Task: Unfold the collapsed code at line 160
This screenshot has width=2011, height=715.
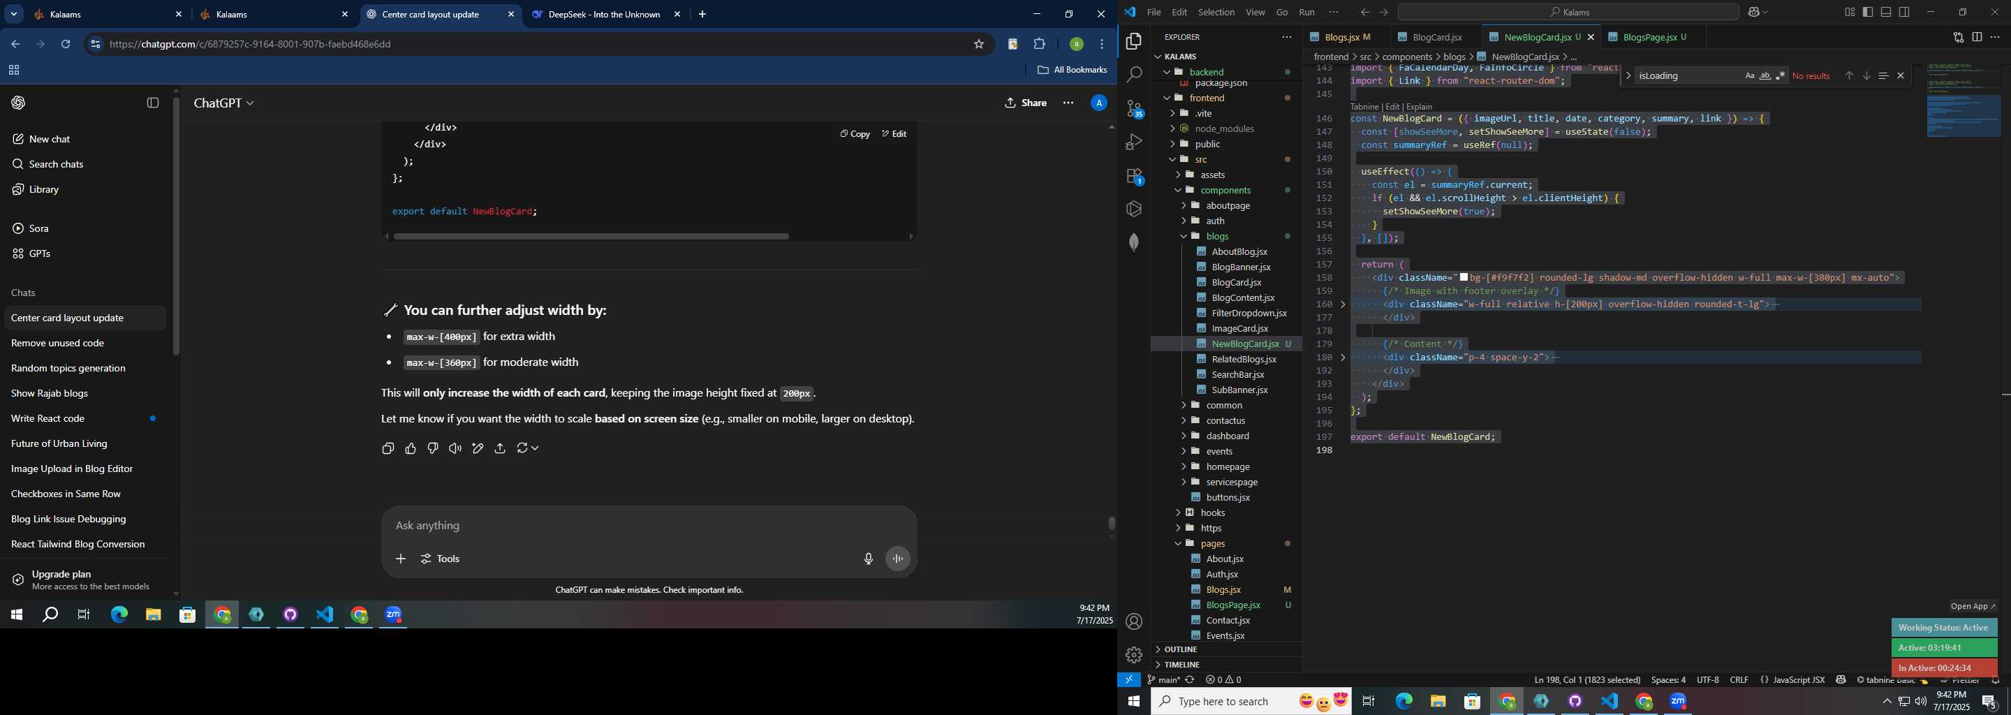Action: (x=1343, y=304)
